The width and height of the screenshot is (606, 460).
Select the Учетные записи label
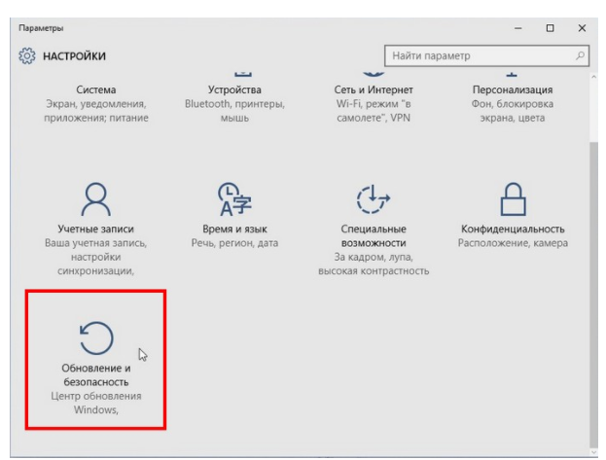click(x=96, y=229)
